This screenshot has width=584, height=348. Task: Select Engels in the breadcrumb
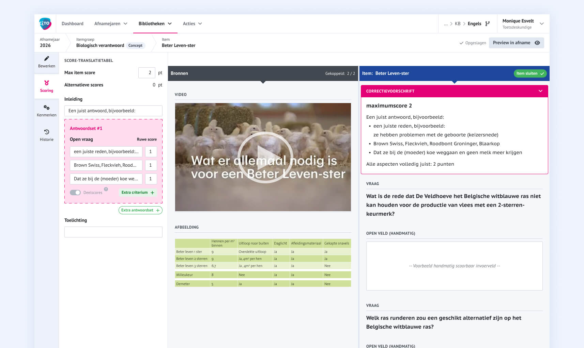[x=474, y=24]
